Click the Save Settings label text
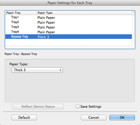140x125 pixels. [x=91, y=107]
